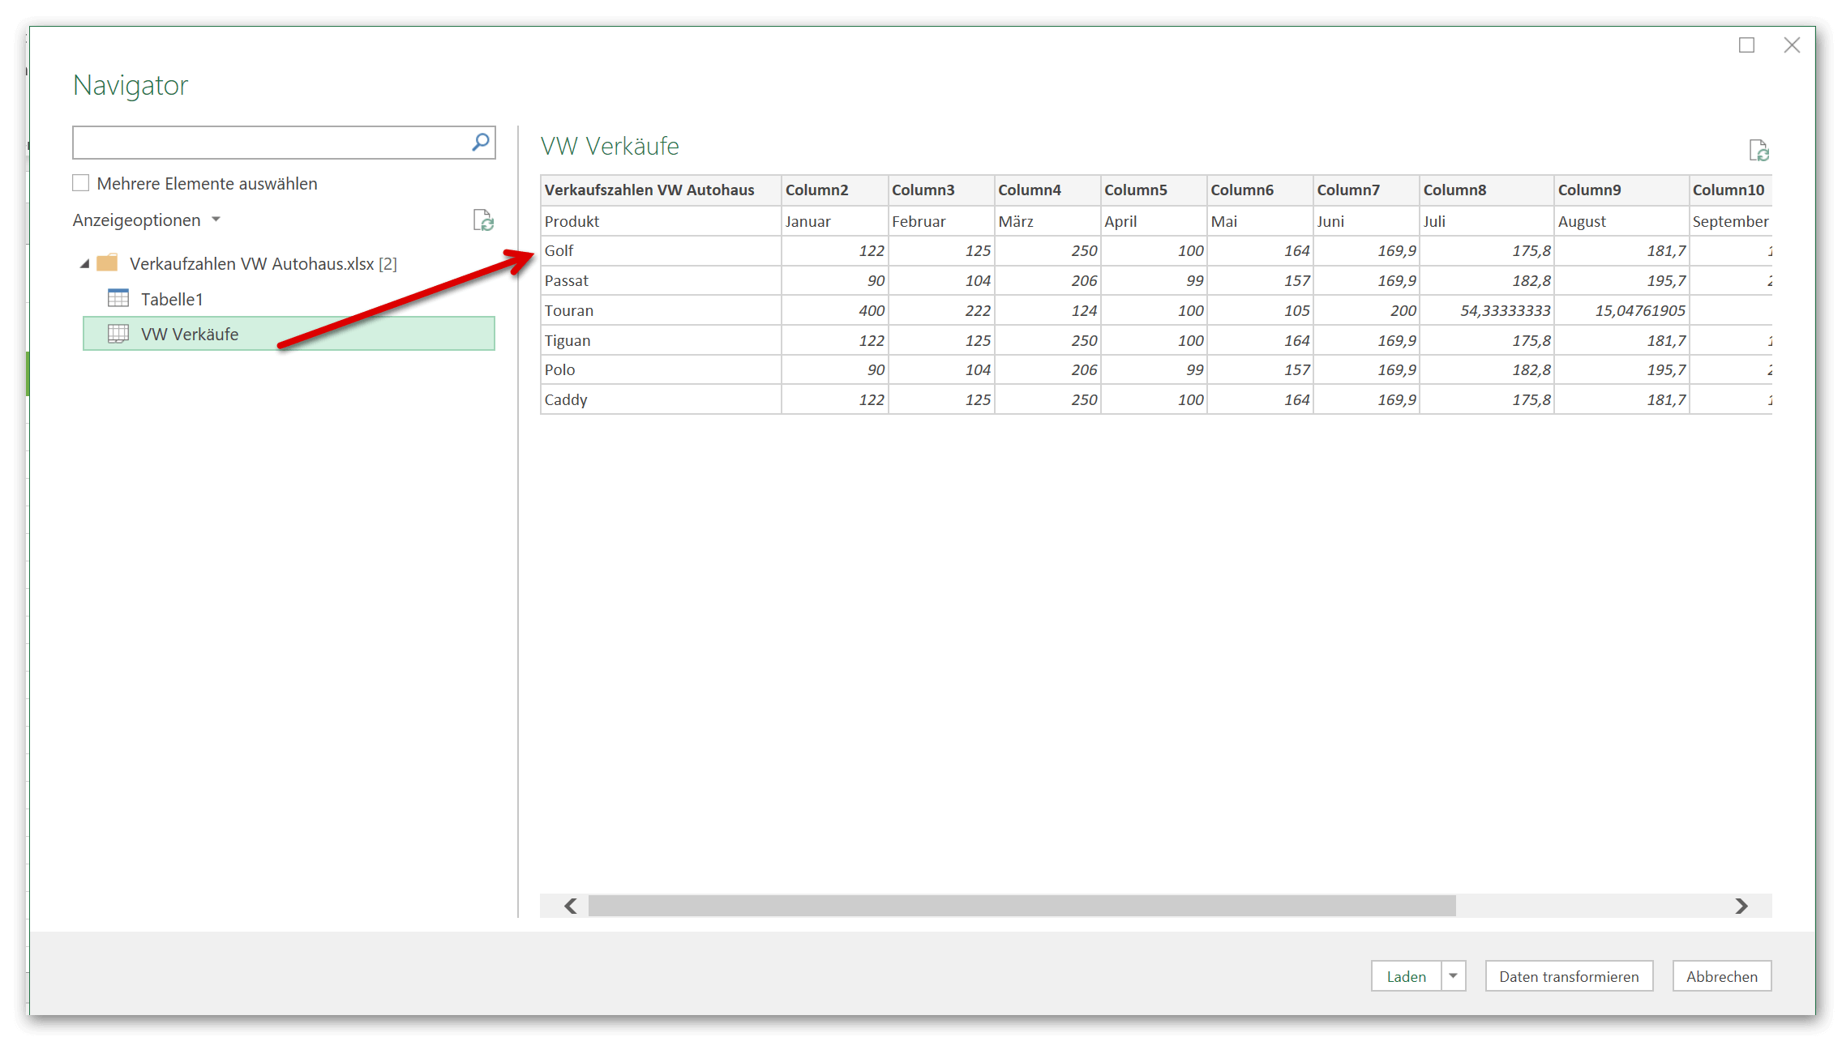Viewport: 1842px width, 1041px height.
Task: Click the Column8 header
Action: [1487, 190]
